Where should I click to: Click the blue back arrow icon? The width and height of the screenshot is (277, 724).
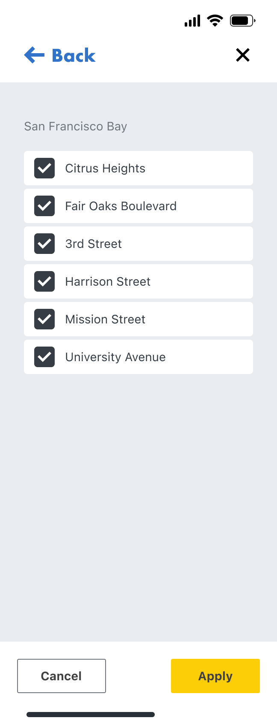pos(34,55)
